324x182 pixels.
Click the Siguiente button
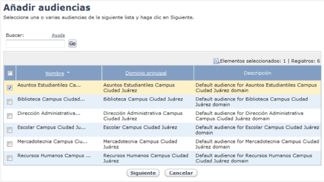pyautogui.click(x=143, y=173)
